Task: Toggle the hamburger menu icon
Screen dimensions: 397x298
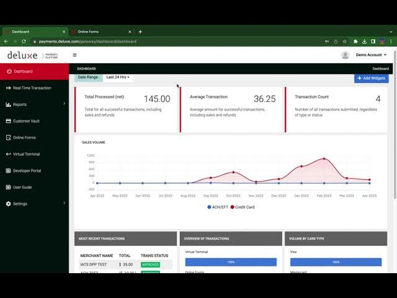Action: (x=74, y=55)
